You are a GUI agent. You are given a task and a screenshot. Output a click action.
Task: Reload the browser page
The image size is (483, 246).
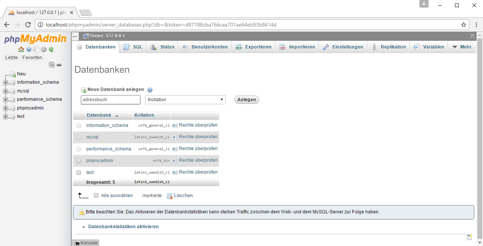[28, 25]
